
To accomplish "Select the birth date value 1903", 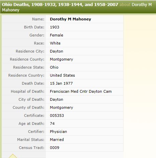I will 55,27.
